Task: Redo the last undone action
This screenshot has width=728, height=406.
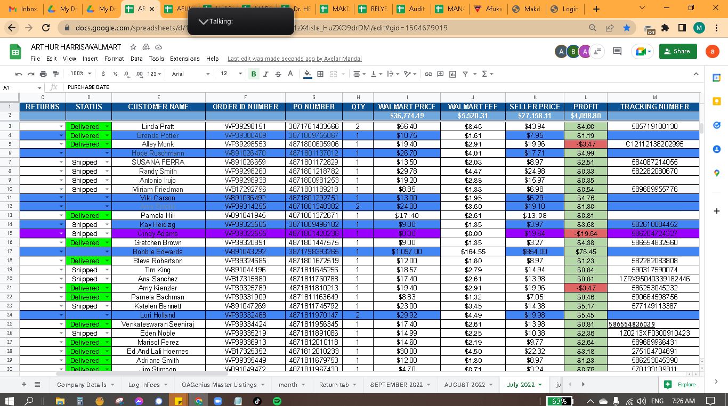Action: click(x=31, y=74)
